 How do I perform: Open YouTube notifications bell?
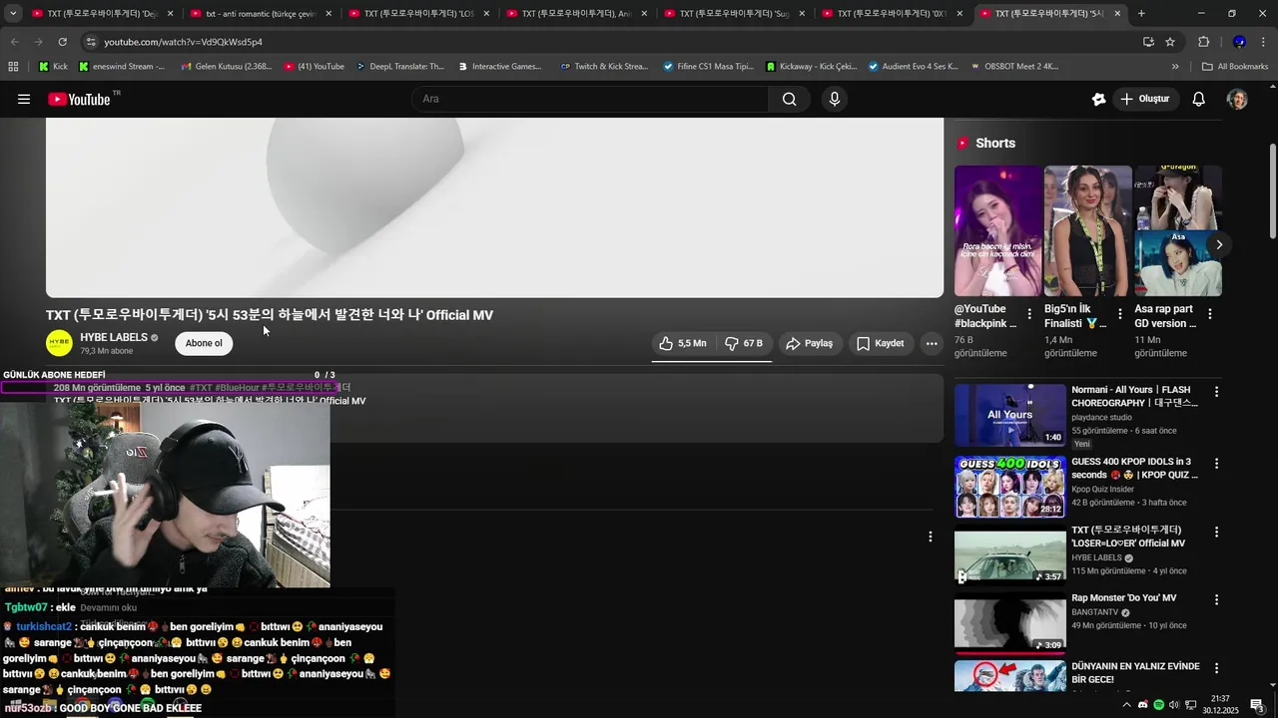1199,99
